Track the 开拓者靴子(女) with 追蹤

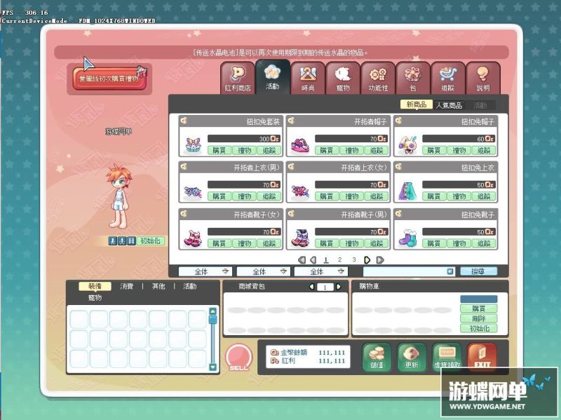click(269, 243)
